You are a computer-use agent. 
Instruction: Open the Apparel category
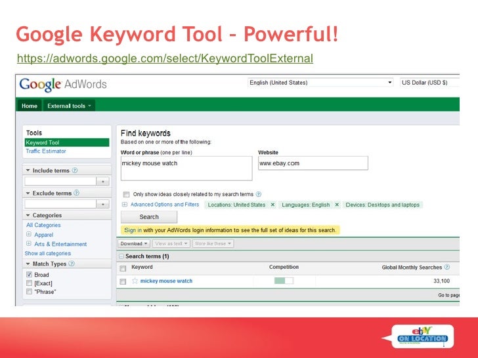[x=43, y=235]
